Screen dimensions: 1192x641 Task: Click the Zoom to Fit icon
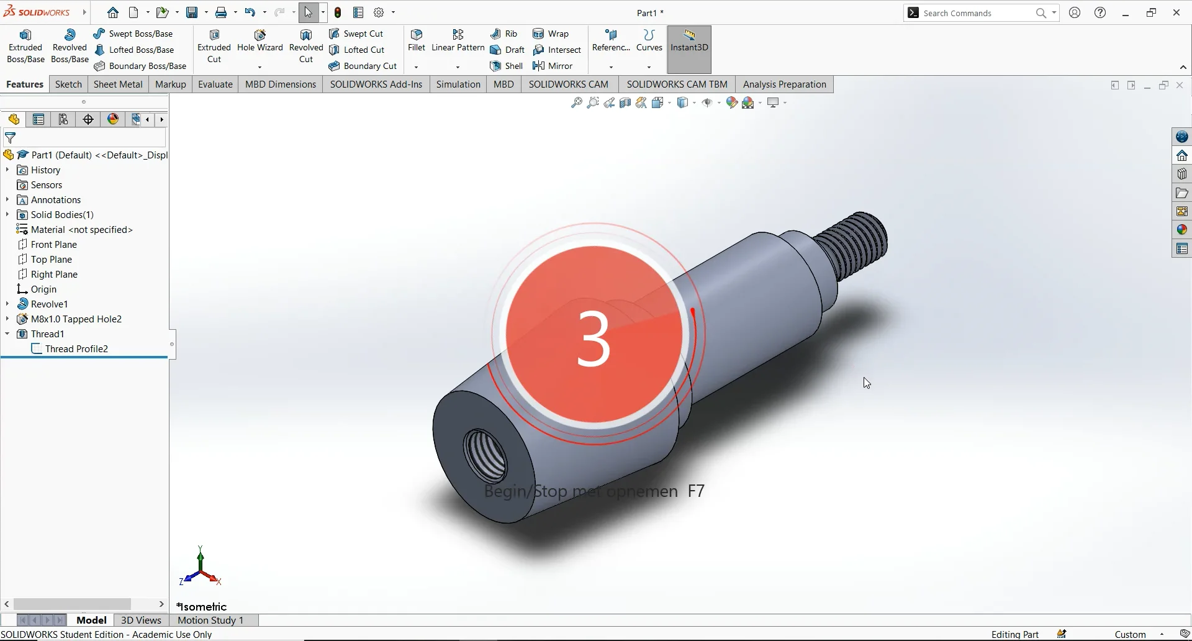577,102
